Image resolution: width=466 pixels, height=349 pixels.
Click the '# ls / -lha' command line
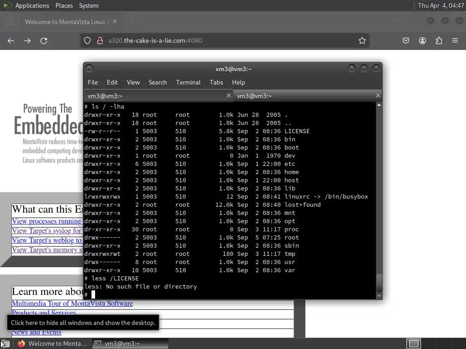[x=104, y=106]
